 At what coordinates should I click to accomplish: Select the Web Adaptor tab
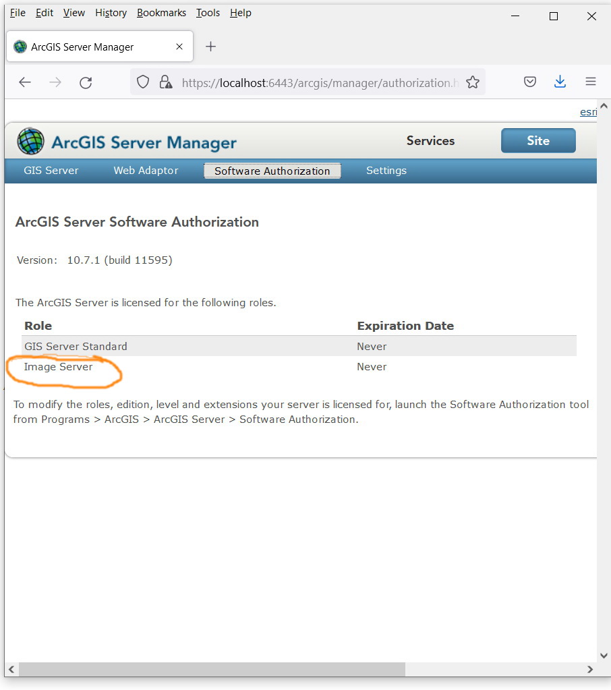click(x=145, y=171)
